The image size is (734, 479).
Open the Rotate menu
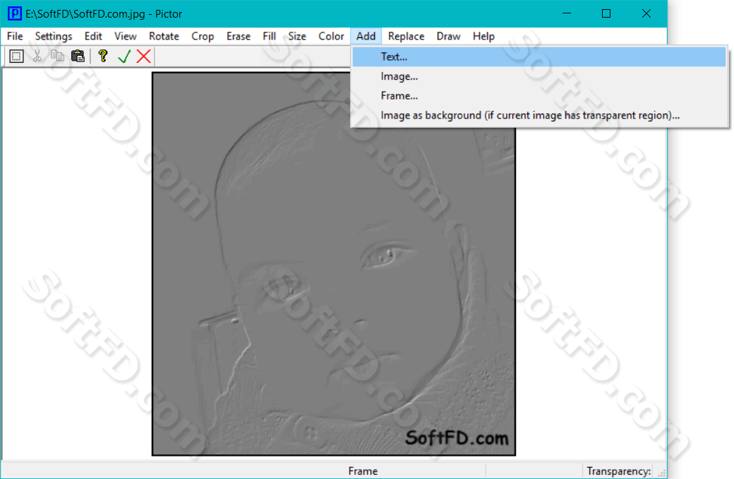coord(164,36)
